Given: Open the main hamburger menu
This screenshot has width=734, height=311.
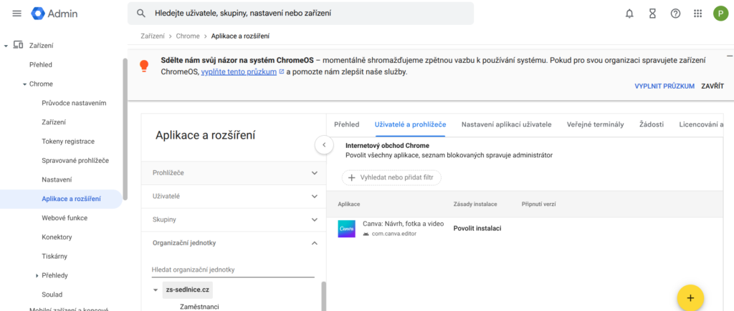Looking at the screenshot, I should tap(17, 14).
